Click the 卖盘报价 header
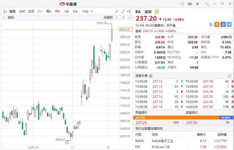This screenshot has width=234, height=150. point(192,112)
